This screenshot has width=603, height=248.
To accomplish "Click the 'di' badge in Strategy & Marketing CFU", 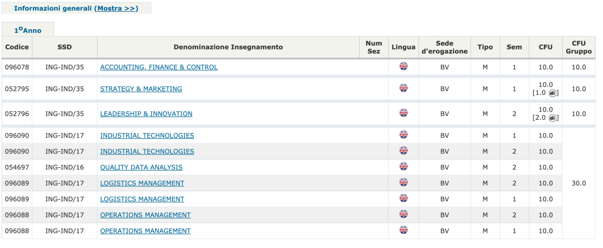I will 552,93.
